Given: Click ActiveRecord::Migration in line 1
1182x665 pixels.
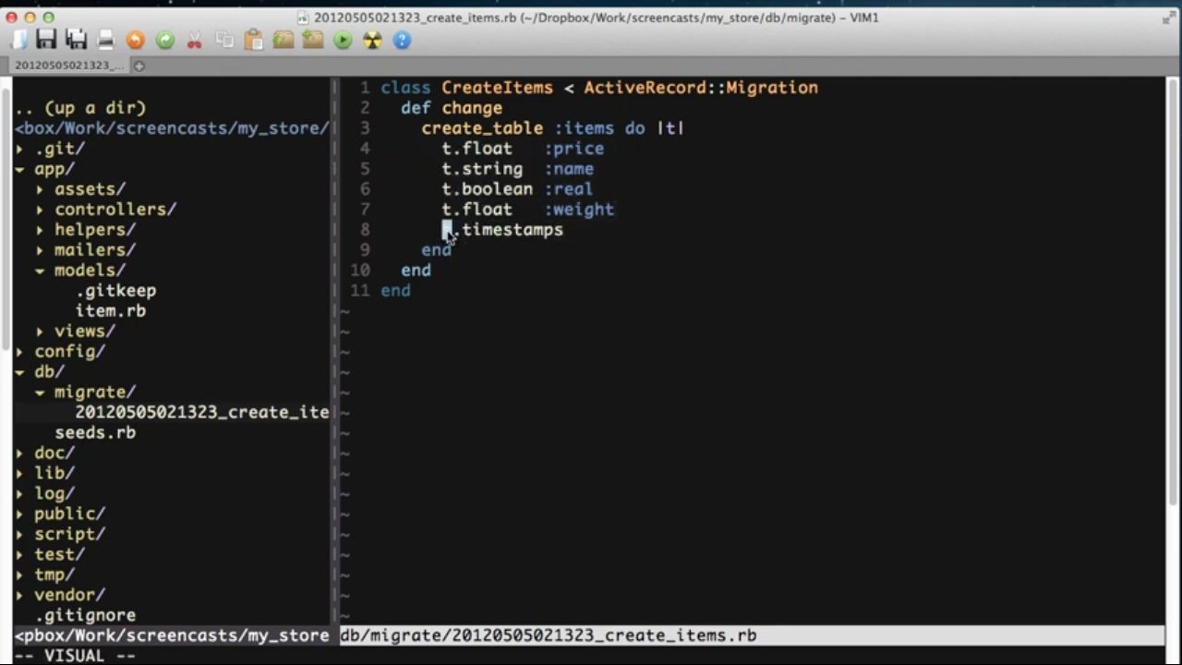Looking at the screenshot, I should [x=701, y=88].
